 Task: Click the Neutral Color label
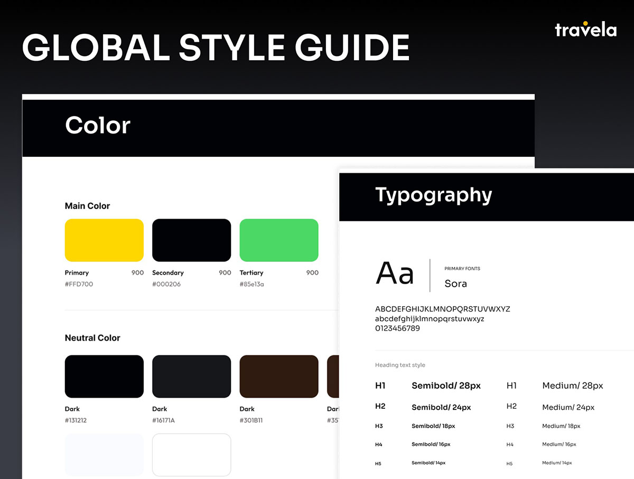(92, 338)
